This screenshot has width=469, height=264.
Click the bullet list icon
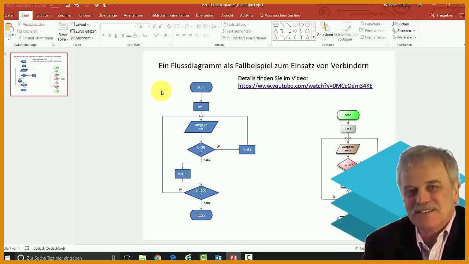[x=178, y=26]
